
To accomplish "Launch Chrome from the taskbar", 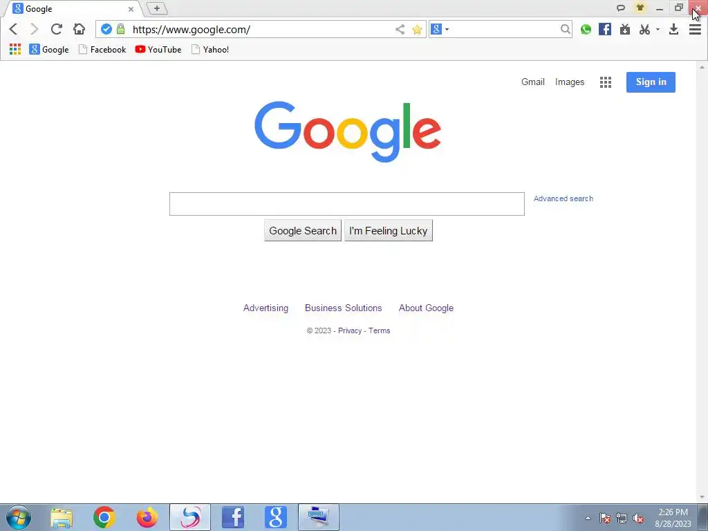I will (104, 517).
